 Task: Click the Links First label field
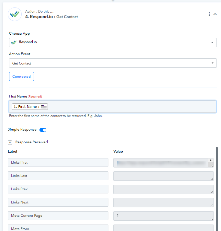coord(58,163)
